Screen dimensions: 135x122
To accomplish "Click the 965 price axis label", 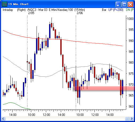I will tap(131, 95).
